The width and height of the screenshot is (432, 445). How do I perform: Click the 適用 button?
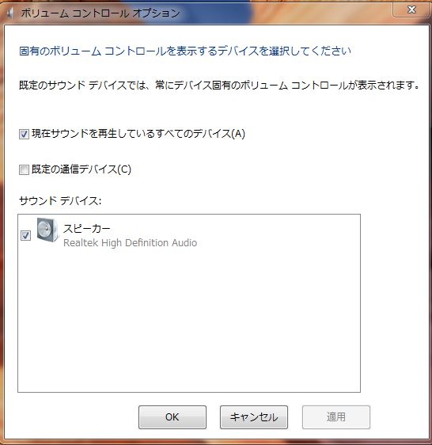[x=336, y=417]
